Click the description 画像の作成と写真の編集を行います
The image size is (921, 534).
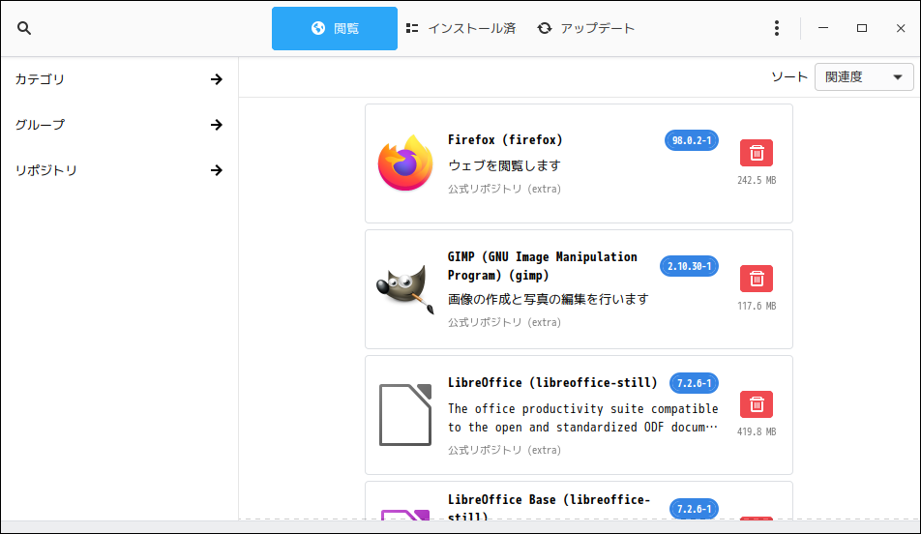pos(548,299)
